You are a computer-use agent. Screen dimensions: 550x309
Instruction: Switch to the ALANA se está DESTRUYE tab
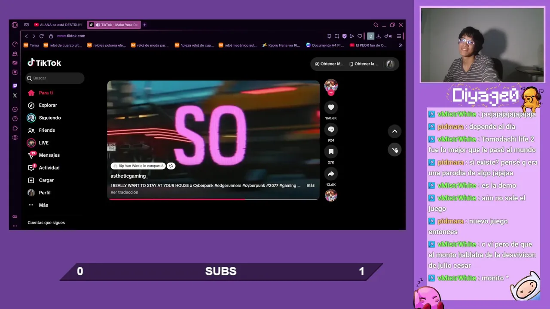[58, 25]
